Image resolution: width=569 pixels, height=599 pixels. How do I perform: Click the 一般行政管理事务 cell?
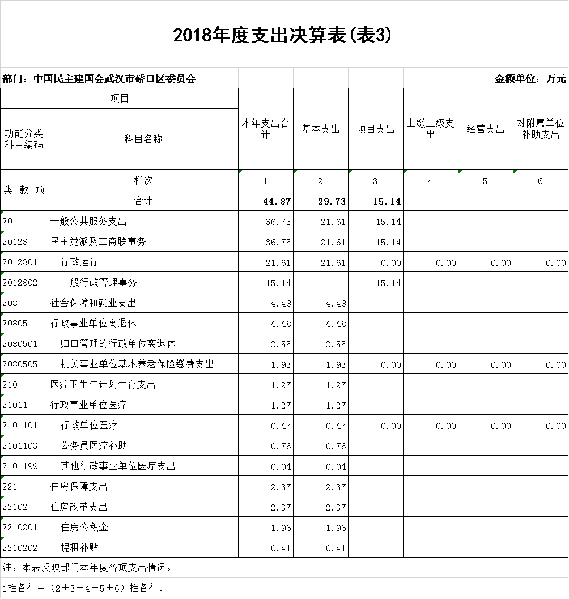(143, 283)
